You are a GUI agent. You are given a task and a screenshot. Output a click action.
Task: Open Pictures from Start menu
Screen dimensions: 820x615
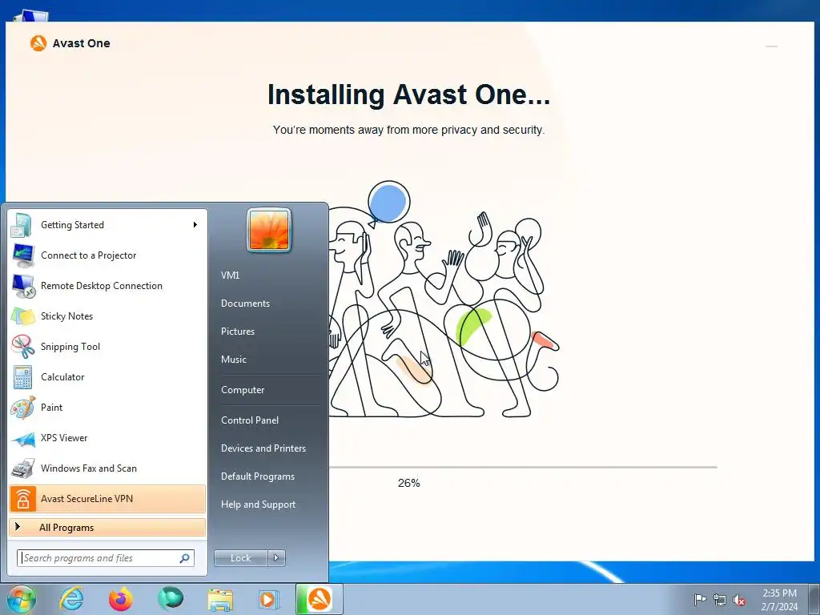click(x=237, y=331)
